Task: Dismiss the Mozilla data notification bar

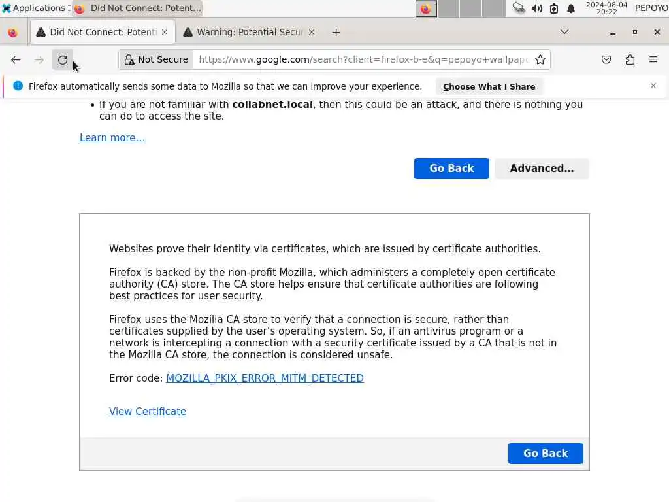Action: click(653, 86)
